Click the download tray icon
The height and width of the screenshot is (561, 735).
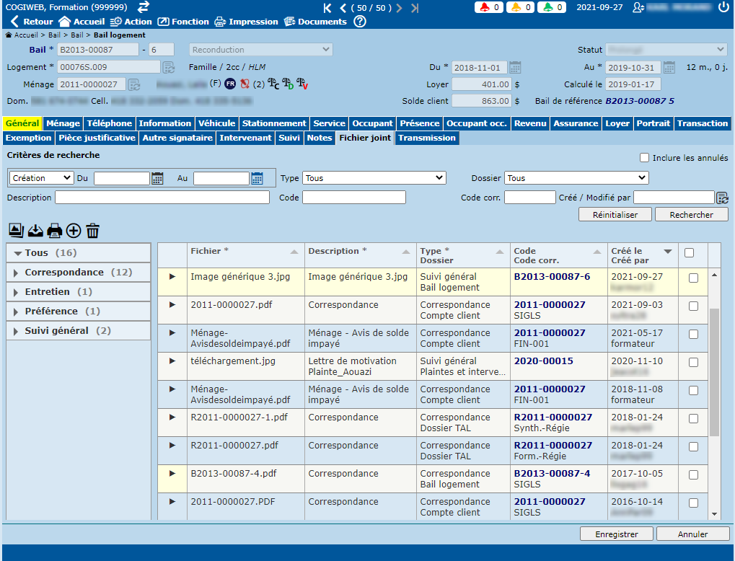coord(35,231)
